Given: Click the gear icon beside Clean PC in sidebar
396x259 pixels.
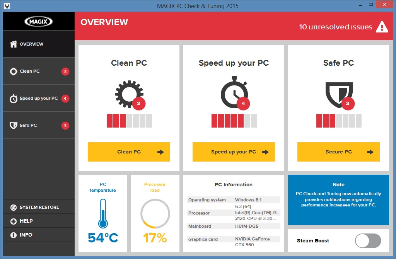Looking at the screenshot, I should pyautogui.click(x=14, y=72).
